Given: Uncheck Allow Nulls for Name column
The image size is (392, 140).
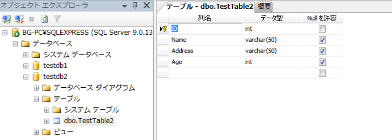Looking at the screenshot, I should (x=322, y=40).
